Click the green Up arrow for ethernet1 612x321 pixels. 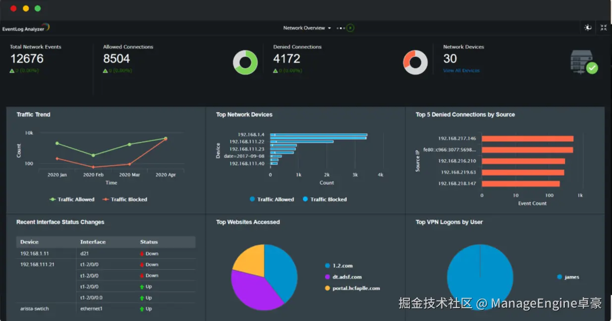pos(142,309)
